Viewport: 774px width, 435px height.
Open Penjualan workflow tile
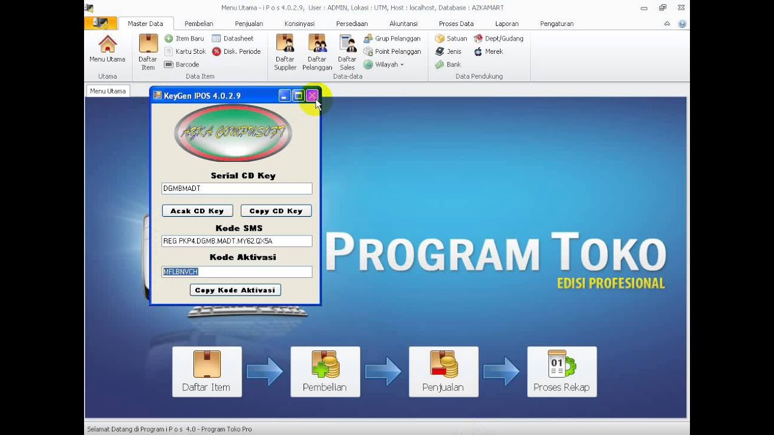point(443,372)
